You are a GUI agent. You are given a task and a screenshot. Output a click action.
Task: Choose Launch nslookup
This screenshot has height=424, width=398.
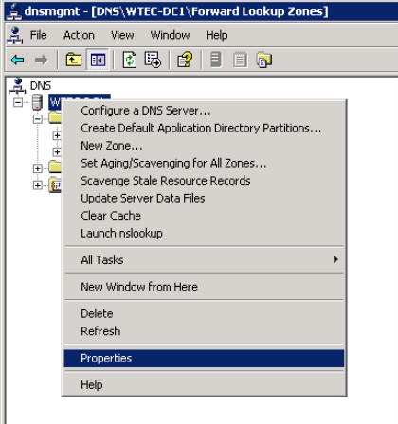(204, 233)
